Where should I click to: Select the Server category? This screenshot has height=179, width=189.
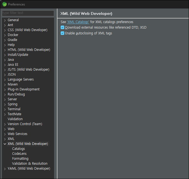pyautogui.click(x=12, y=99)
